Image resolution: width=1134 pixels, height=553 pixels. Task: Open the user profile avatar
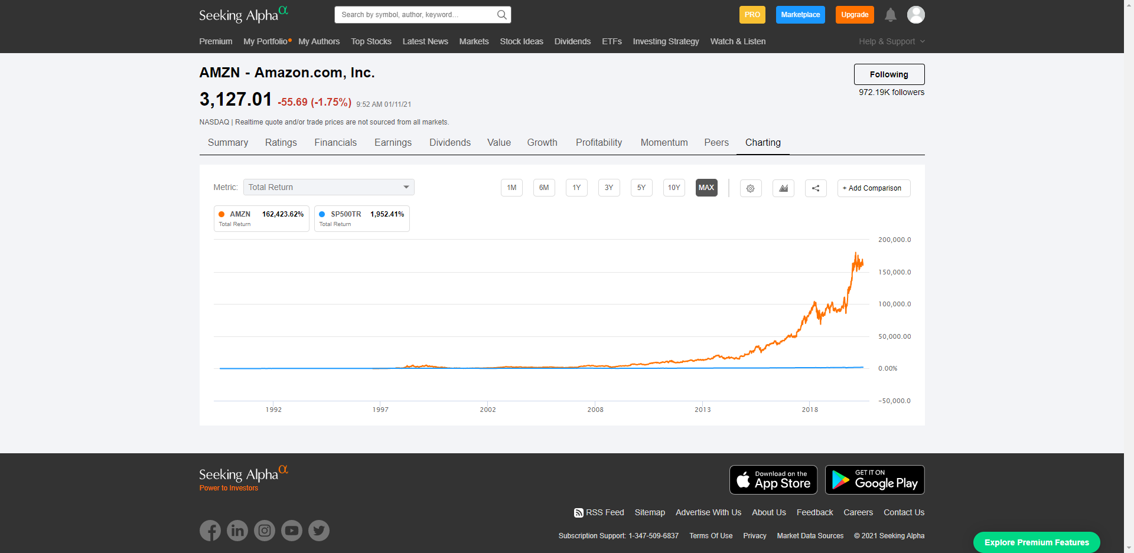(x=916, y=15)
